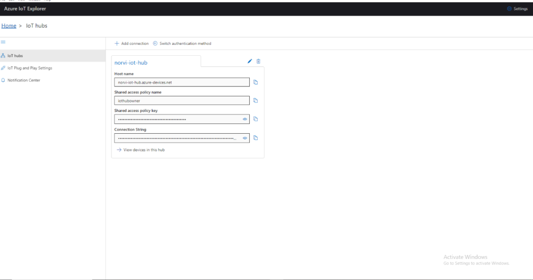This screenshot has height=280, width=533.
Task: Collapse the sidebar with hamburger icon
Action: 3,42
